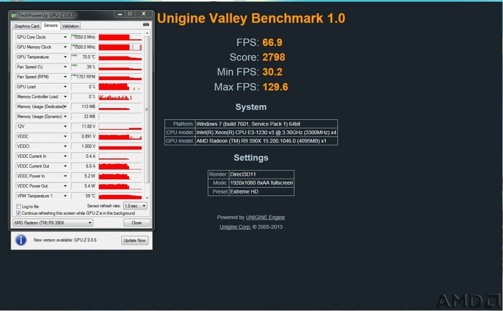Screen dimensions: 503x311
Task: Click the GPU Core Clock value 1050.0 MHz
Action: [x=84, y=37]
